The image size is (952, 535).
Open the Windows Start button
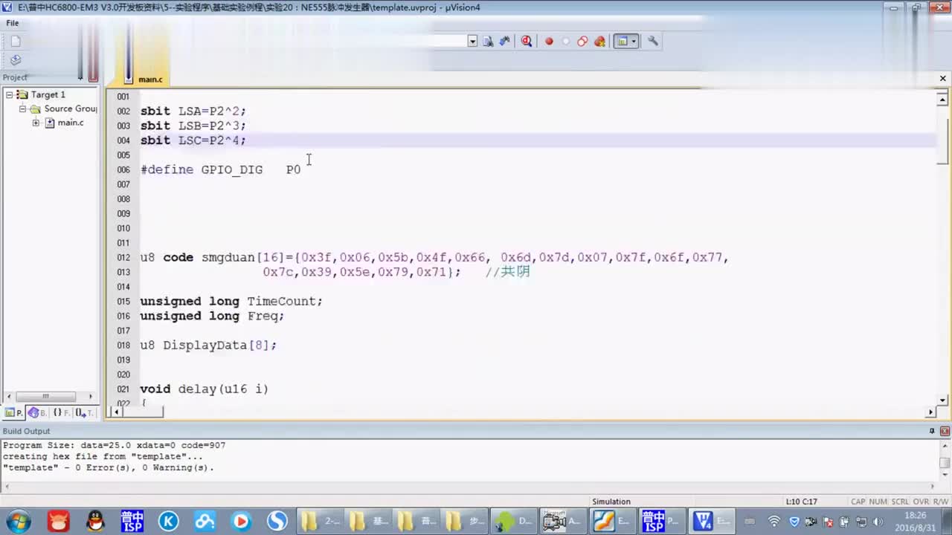18,521
